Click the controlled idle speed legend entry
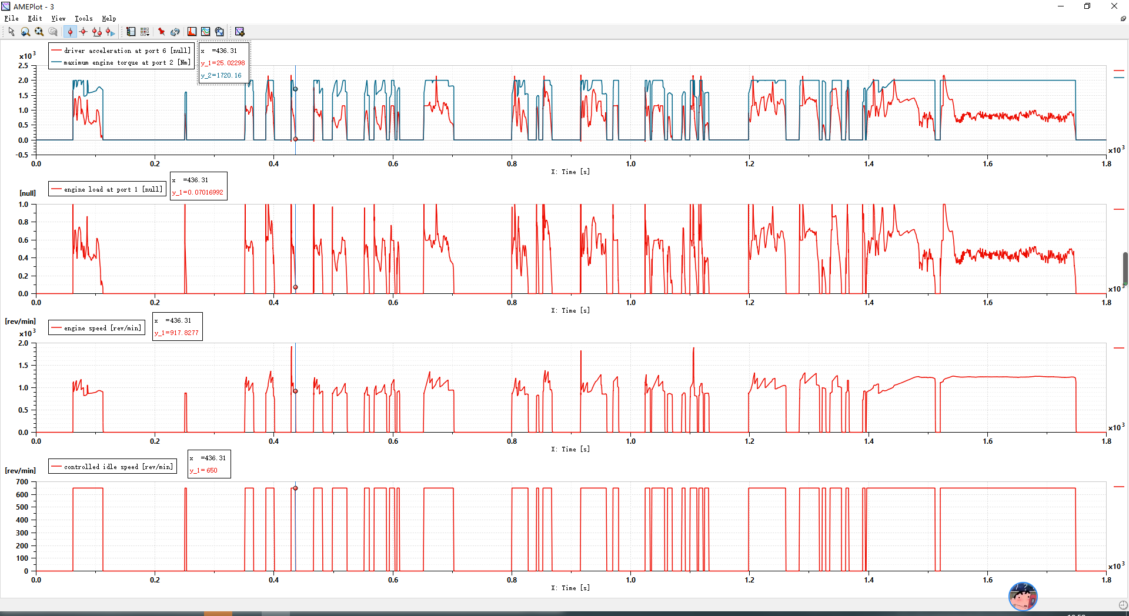1129x616 pixels. (x=112, y=467)
